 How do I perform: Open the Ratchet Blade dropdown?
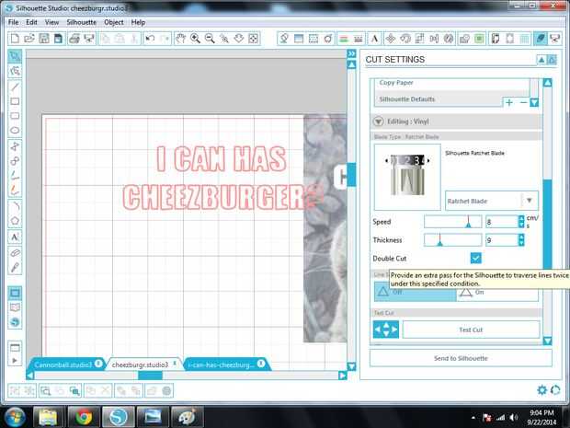(492, 201)
